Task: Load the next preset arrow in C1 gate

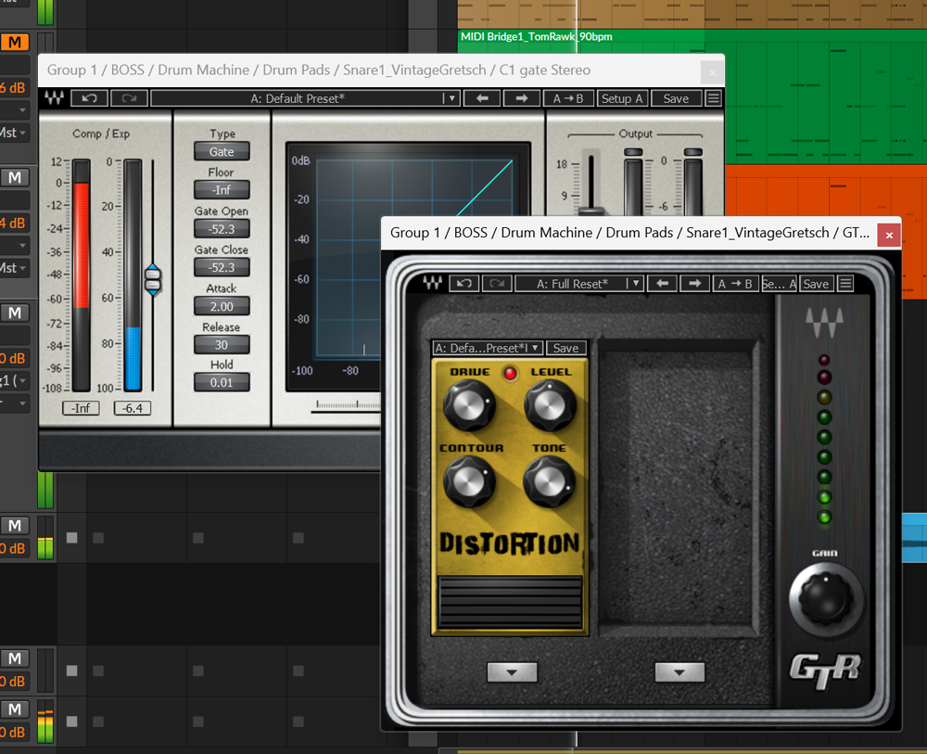Action: point(522,98)
